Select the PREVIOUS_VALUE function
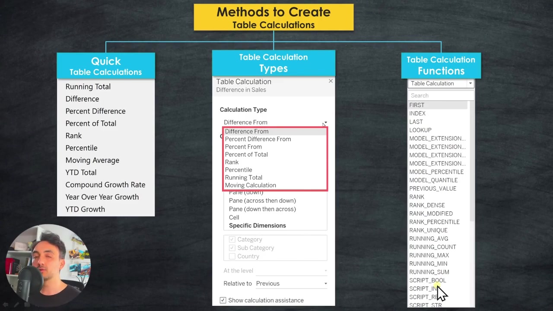The image size is (553, 311). coord(433,189)
